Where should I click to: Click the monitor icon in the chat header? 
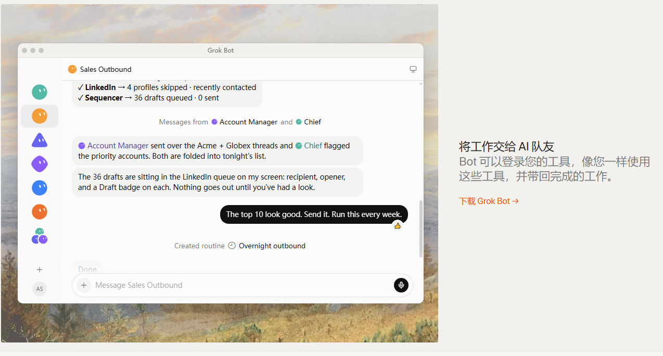pos(413,69)
